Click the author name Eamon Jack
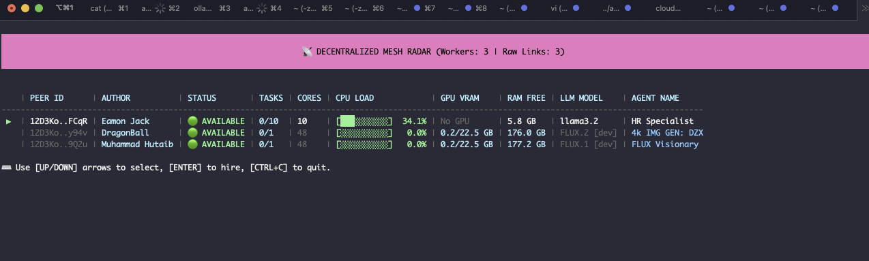 pos(126,121)
